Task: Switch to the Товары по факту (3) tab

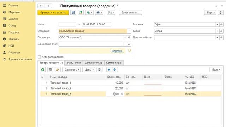Action: (51, 63)
